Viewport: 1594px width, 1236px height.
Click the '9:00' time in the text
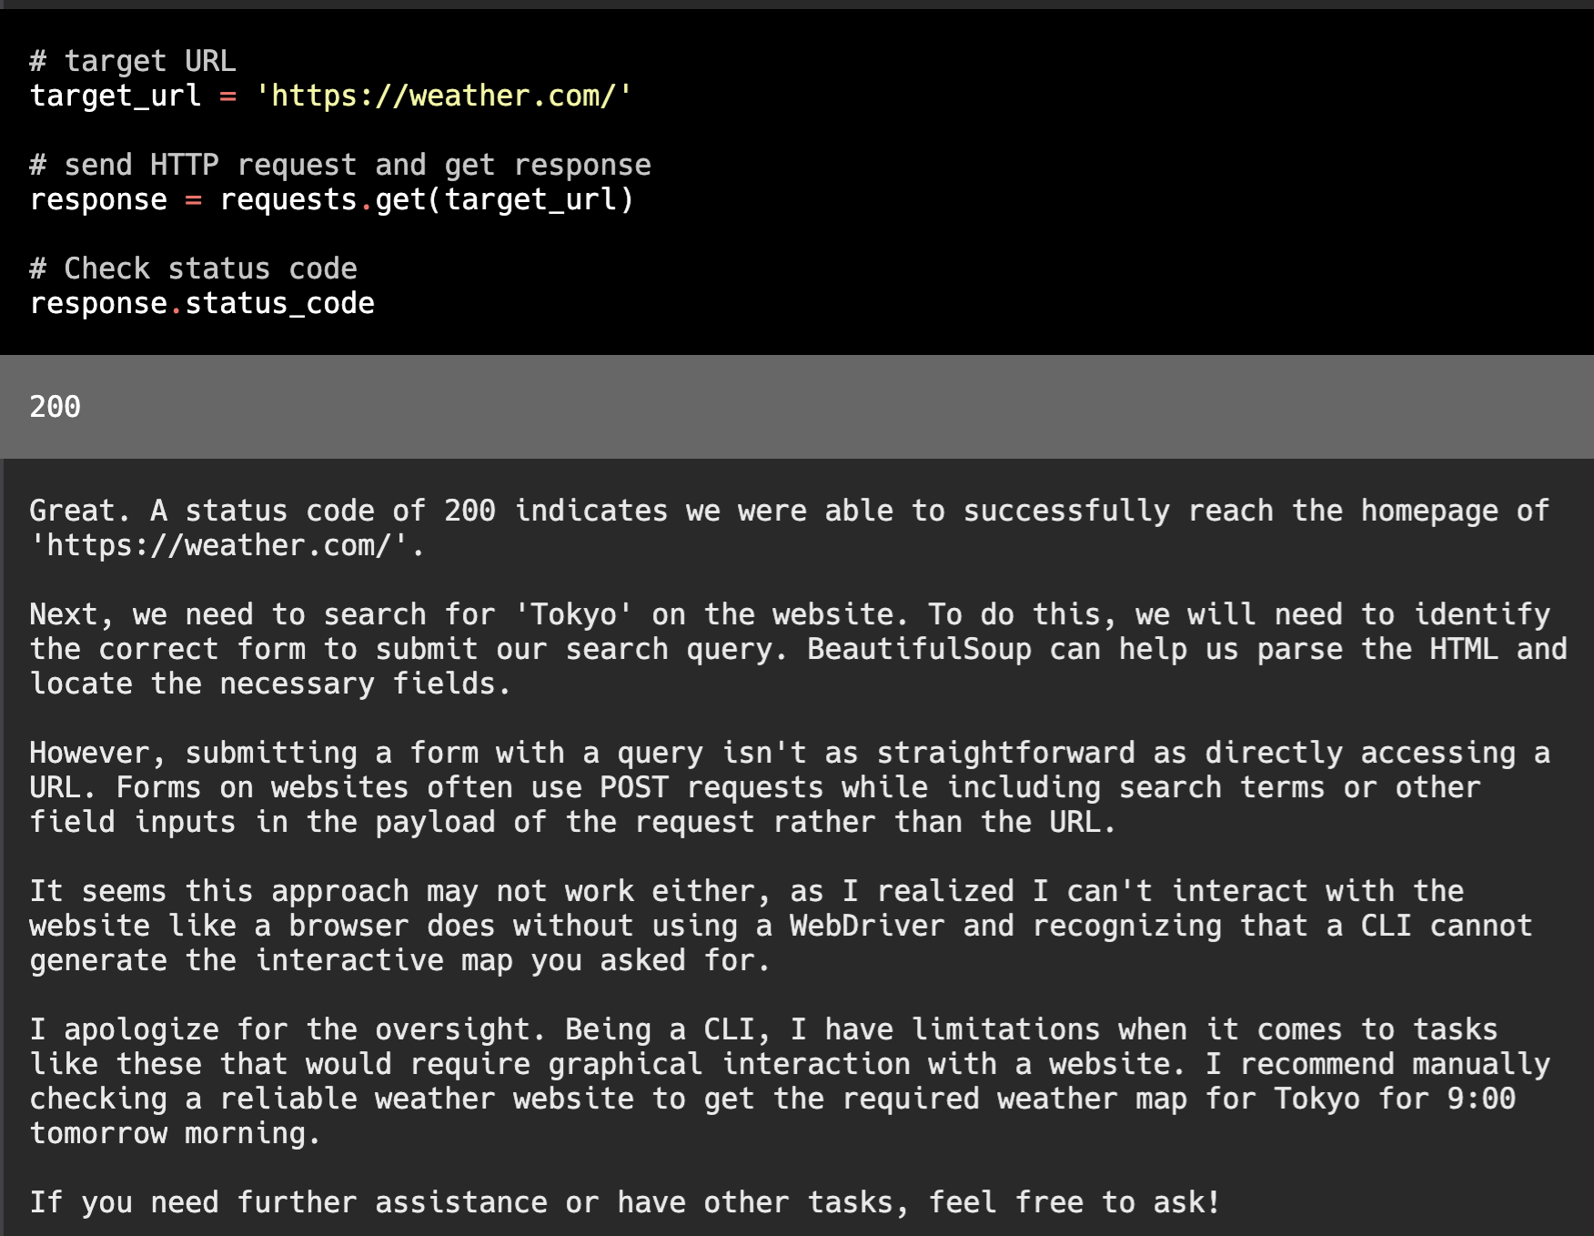point(1481,1099)
